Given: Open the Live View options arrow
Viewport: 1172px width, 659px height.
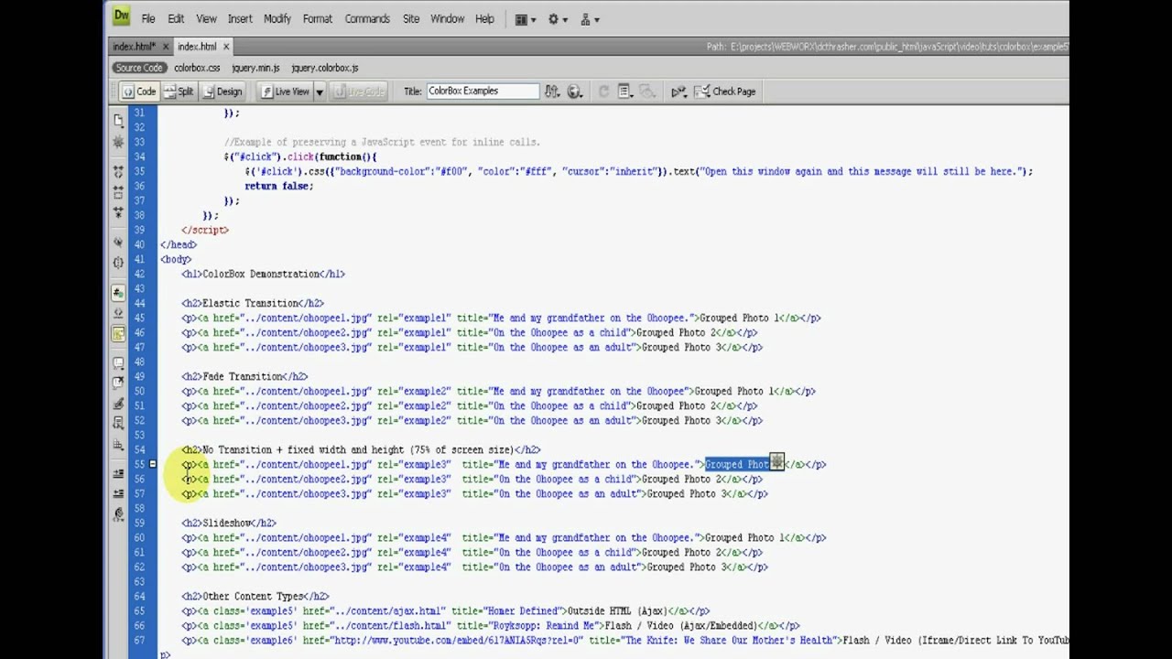Looking at the screenshot, I should tap(320, 92).
